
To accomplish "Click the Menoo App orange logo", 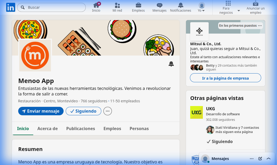I will coord(35,55).
